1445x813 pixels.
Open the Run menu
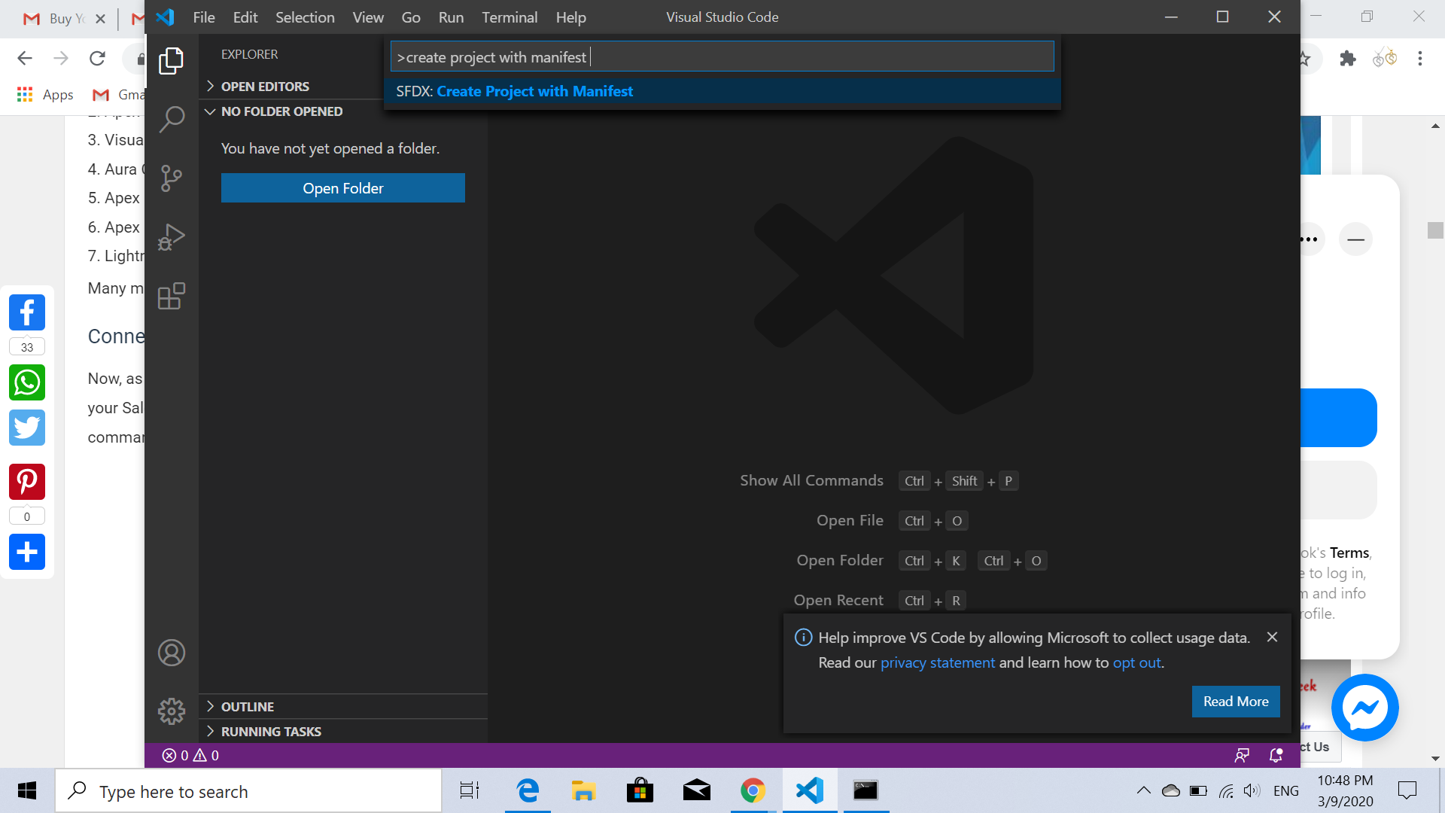[x=451, y=17]
